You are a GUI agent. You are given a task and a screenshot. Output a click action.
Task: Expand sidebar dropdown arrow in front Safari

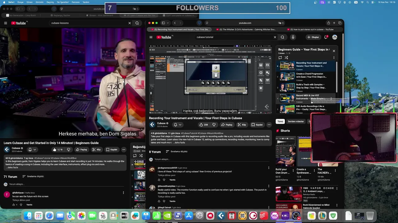click(x=168, y=23)
